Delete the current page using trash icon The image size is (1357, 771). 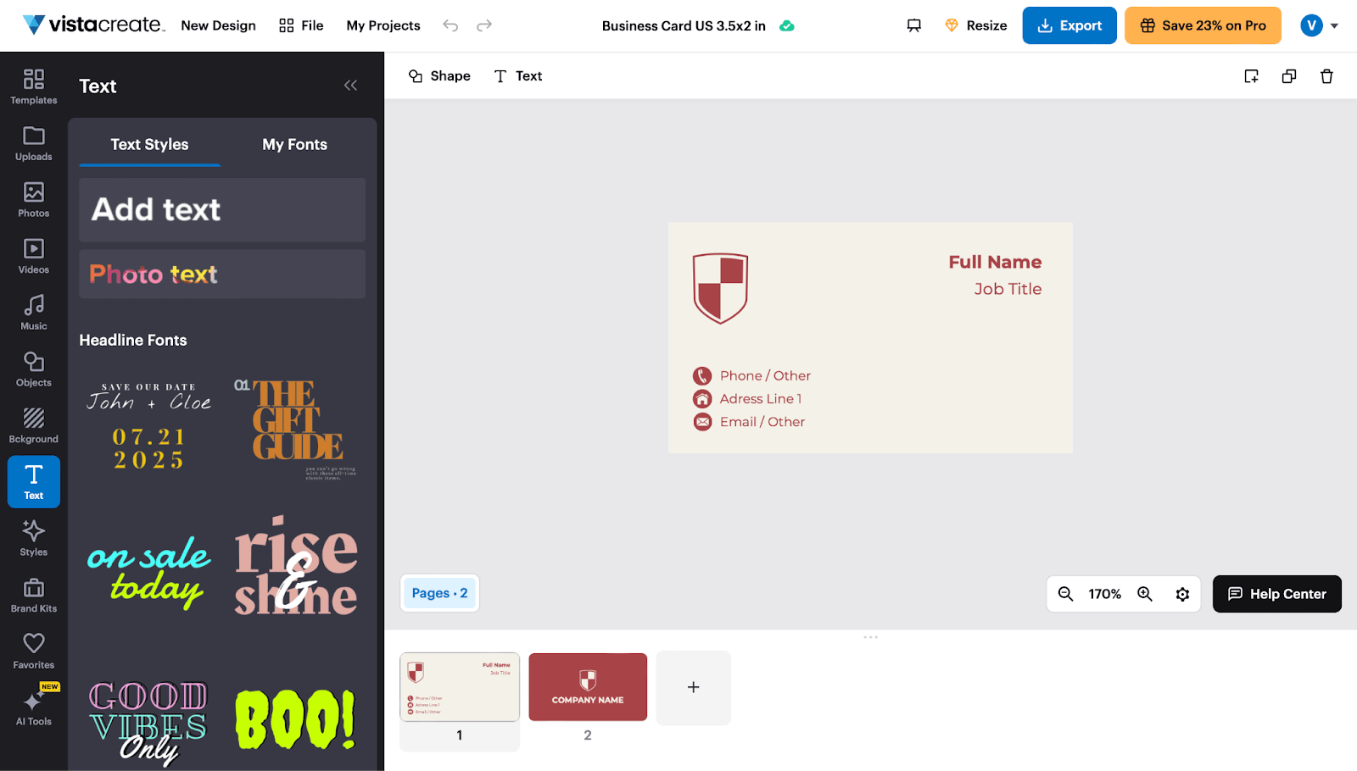(1326, 75)
